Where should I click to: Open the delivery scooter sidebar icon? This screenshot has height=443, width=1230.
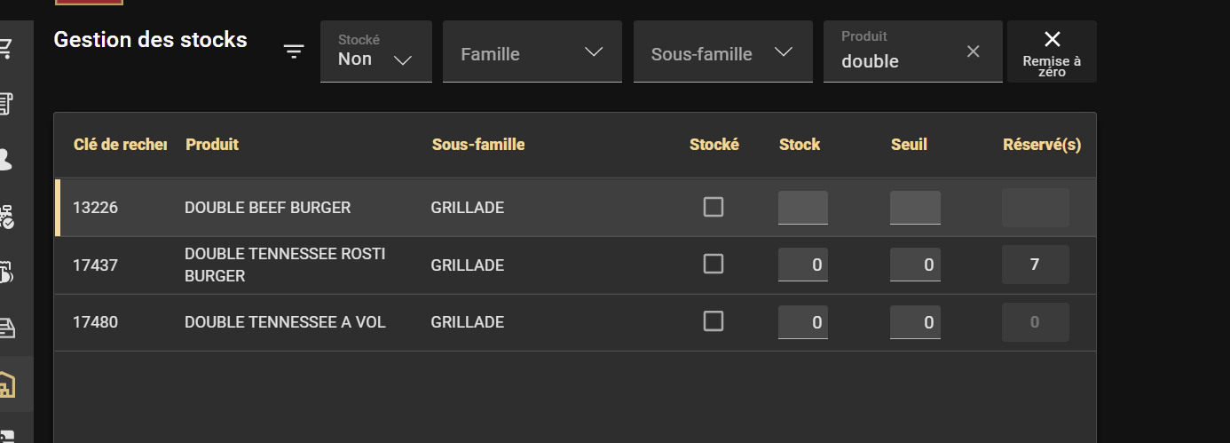click(x=7, y=217)
